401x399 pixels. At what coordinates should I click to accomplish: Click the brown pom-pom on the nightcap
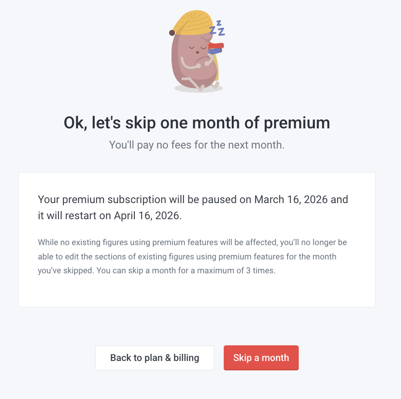coord(172,33)
